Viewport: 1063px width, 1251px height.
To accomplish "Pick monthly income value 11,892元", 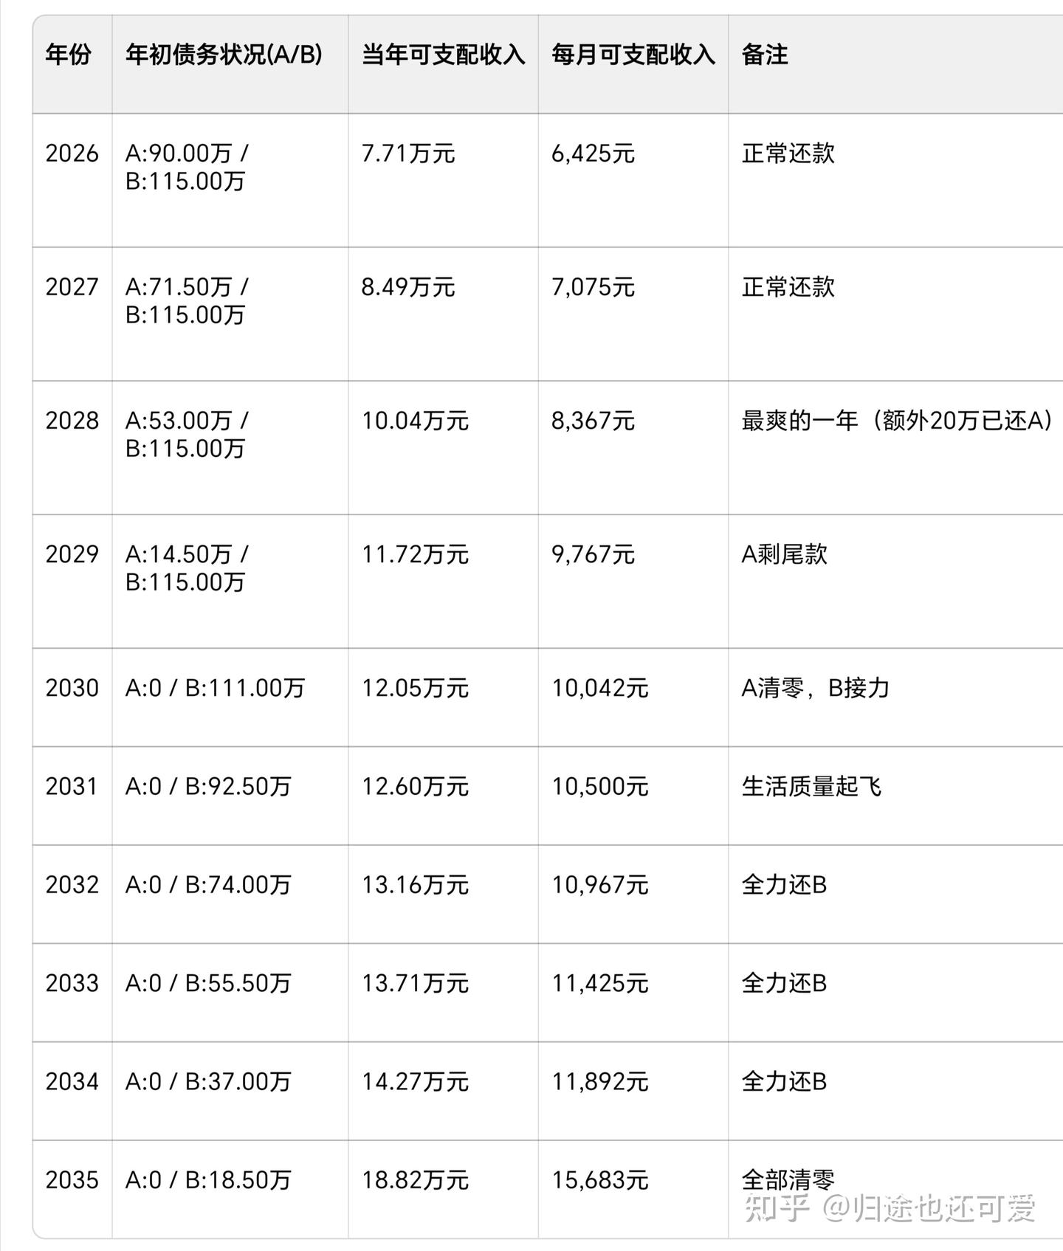I will point(600,1081).
